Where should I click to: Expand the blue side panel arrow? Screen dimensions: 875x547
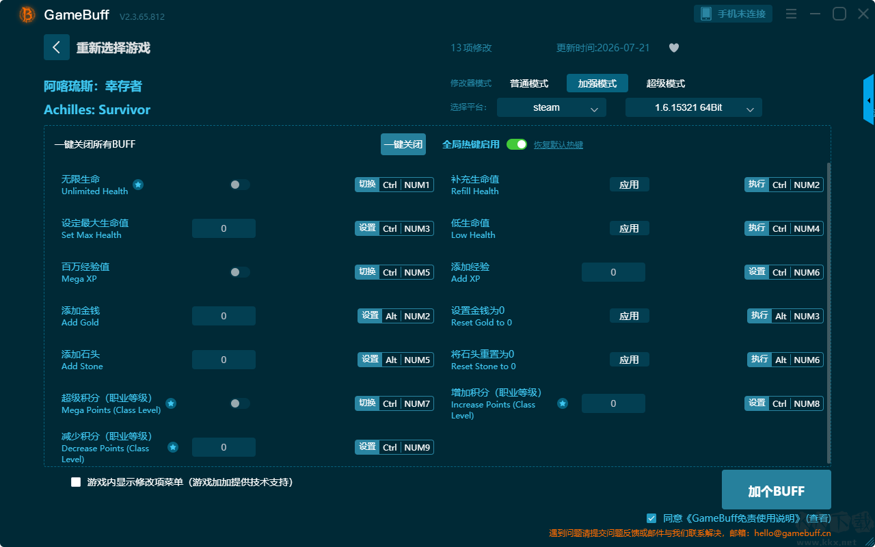pos(869,100)
